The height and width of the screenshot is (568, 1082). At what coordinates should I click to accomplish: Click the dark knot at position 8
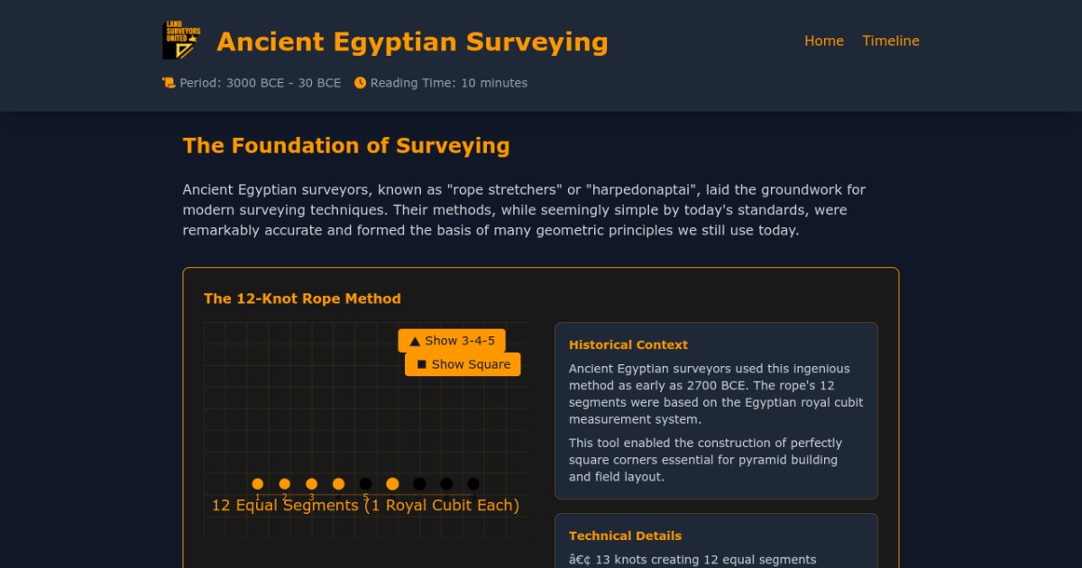[446, 484]
